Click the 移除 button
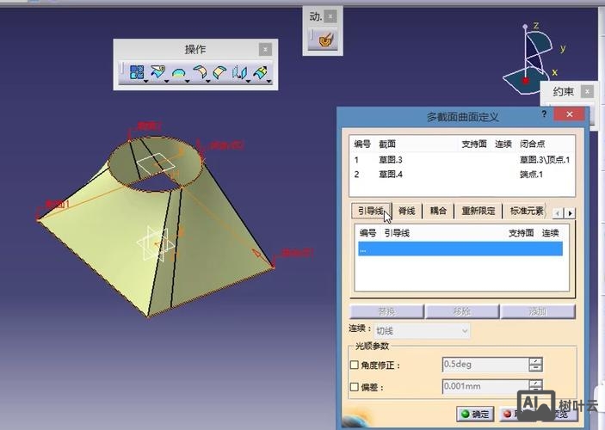Screen dimensions: 605x430 click(x=462, y=311)
